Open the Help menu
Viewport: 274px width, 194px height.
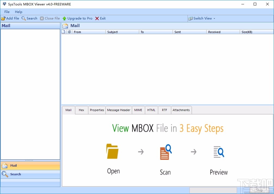click(x=18, y=12)
